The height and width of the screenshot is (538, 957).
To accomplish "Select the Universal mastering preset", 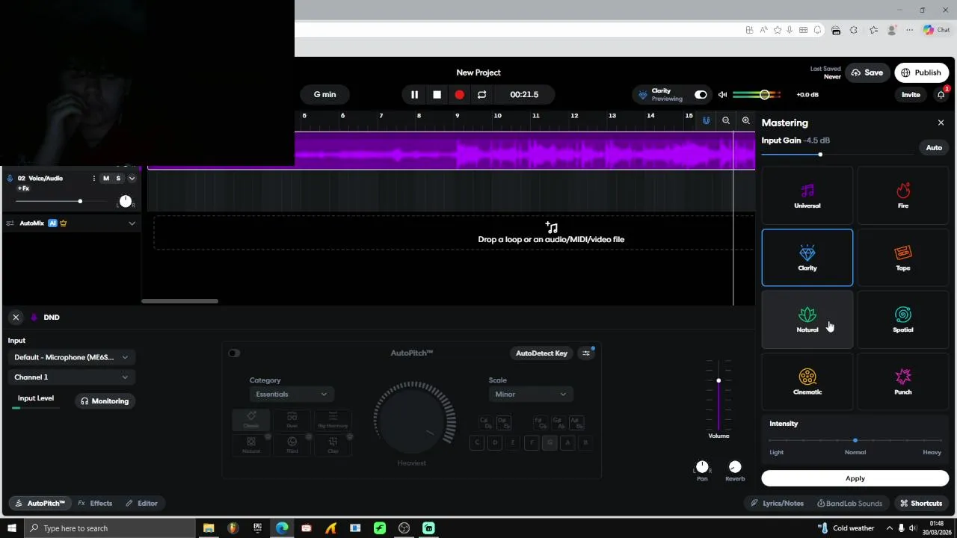I will (807, 196).
